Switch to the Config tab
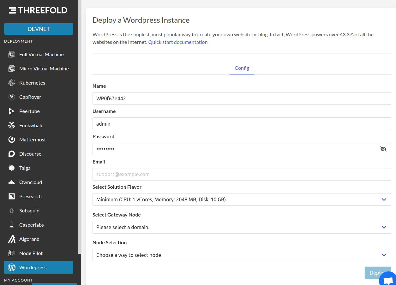 tap(242, 68)
